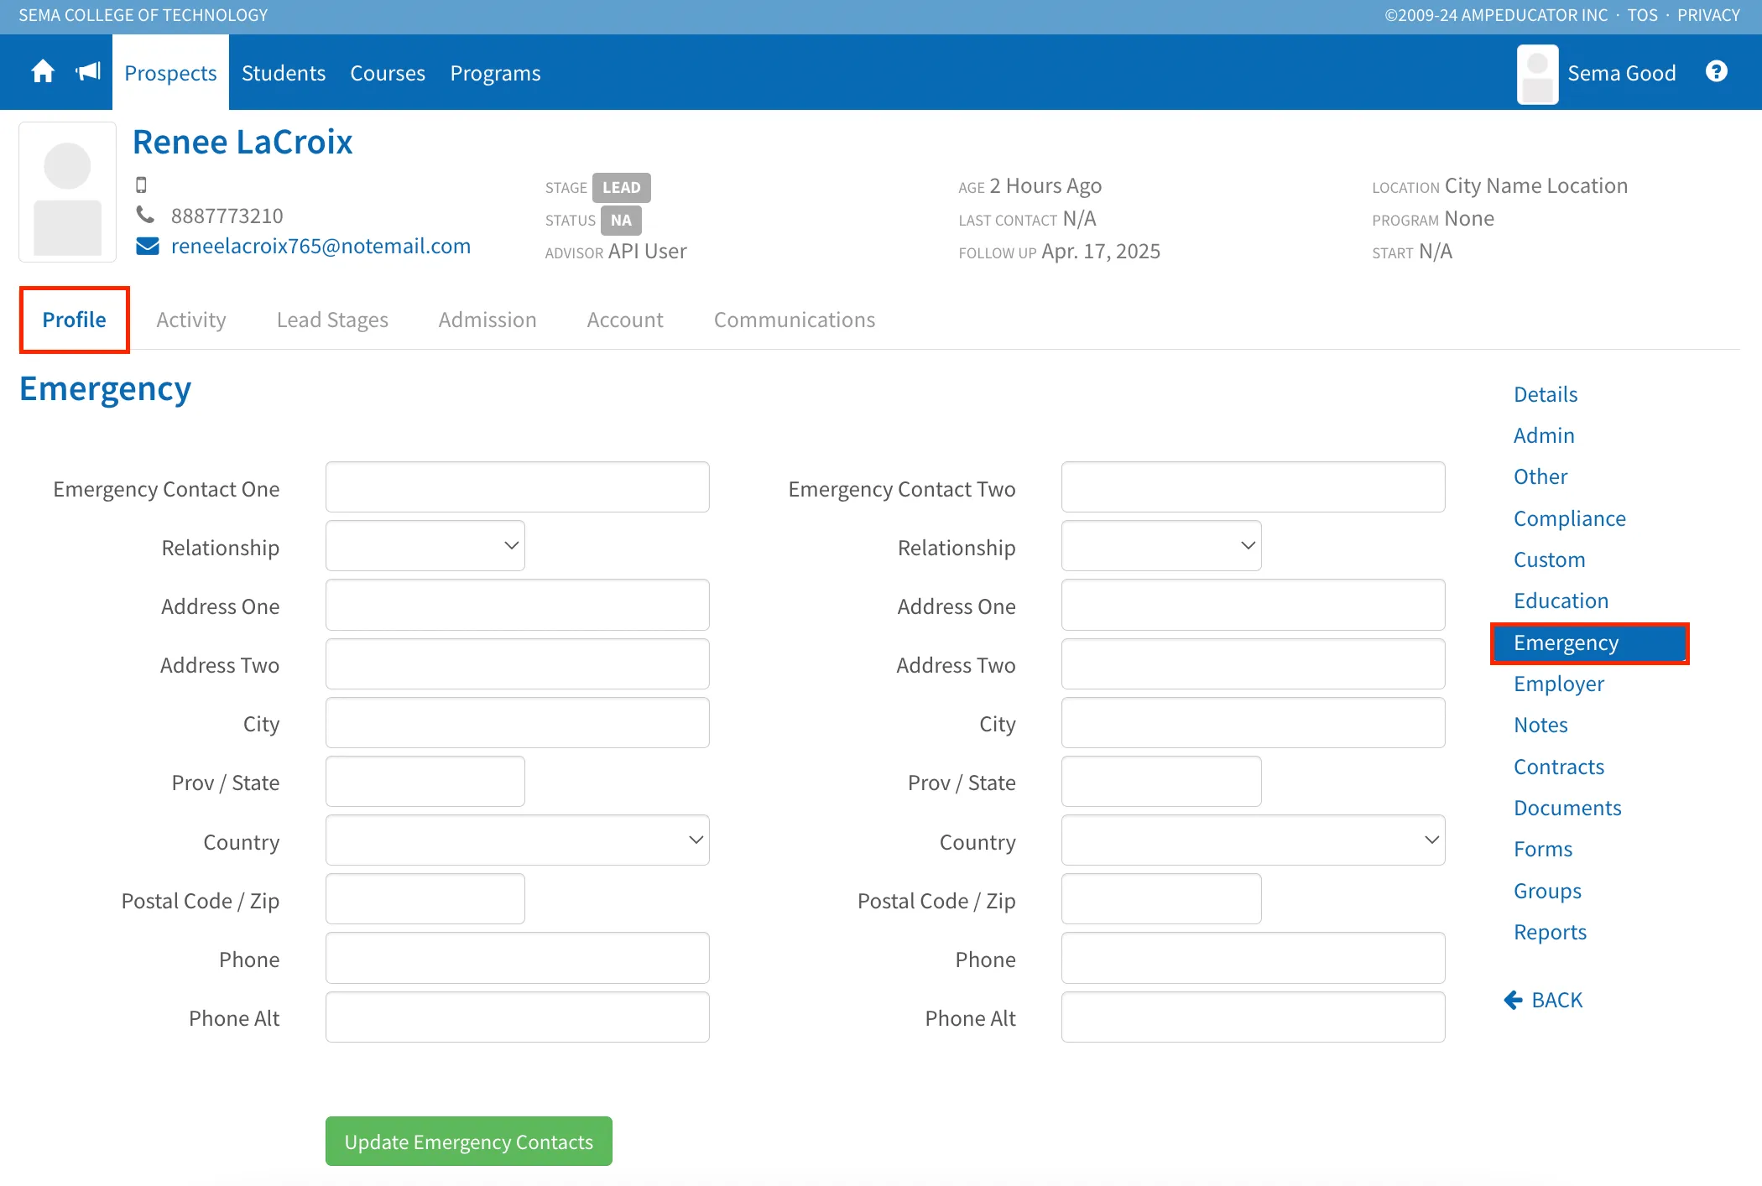This screenshot has height=1186, width=1762.
Task: Focus the Emergency Contact Two field
Action: click(x=1254, y=486)
